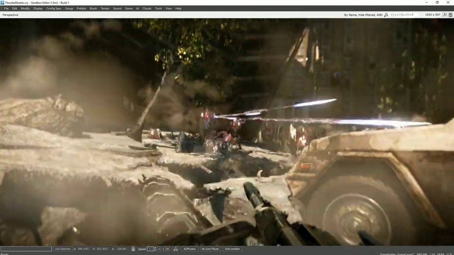This screenshot has width=454, height=255.
Task: Maximize the viewport layout icon
Action: coord(450,15)
